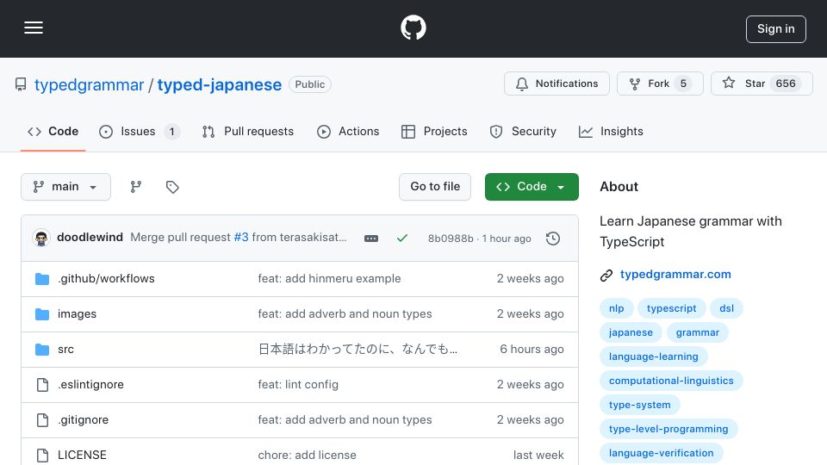This screenshot has height=465, width=827.
Task: Open the doodlewind author link
Action: click(x=90, y=238)
